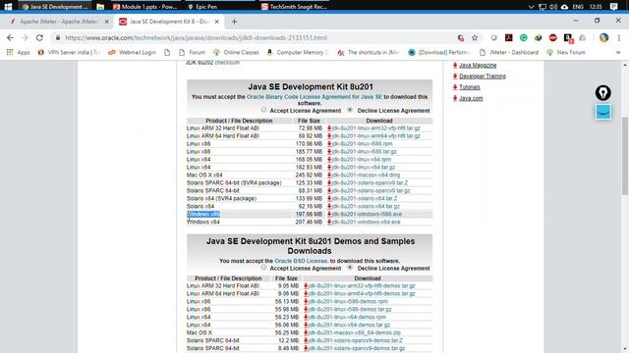This screenshot has height=353, width=629.
Task: Click the Epic Pen floating tool icon
Action: click(602, 93)
